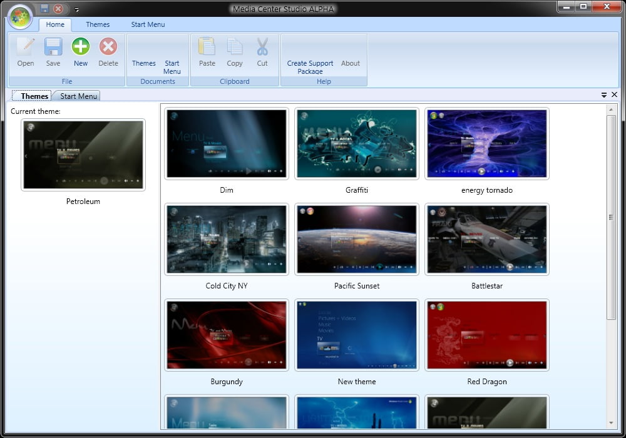This screenshot has width=626, height=438.
Task: Select the Start Menu document tab
Action: pos(78,96)
